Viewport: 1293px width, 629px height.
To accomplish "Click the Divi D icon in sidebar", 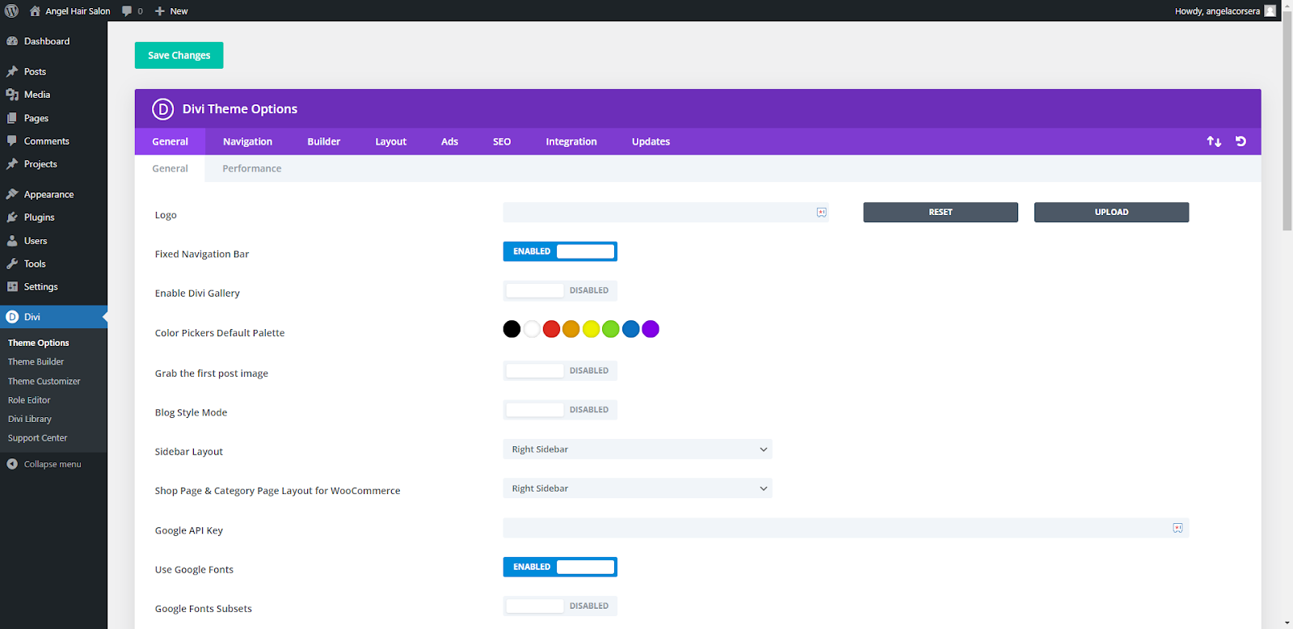I will [12, 317].
